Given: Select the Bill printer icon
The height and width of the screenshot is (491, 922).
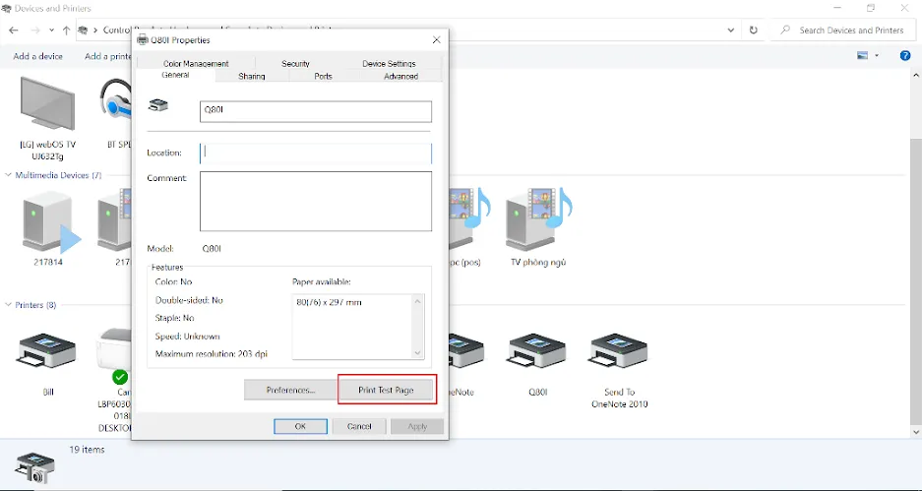Looking at the screenshot, I should coord(46,356).
